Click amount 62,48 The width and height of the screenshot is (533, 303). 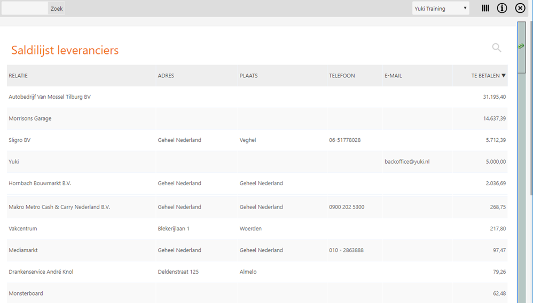click(x=499, y=293)
